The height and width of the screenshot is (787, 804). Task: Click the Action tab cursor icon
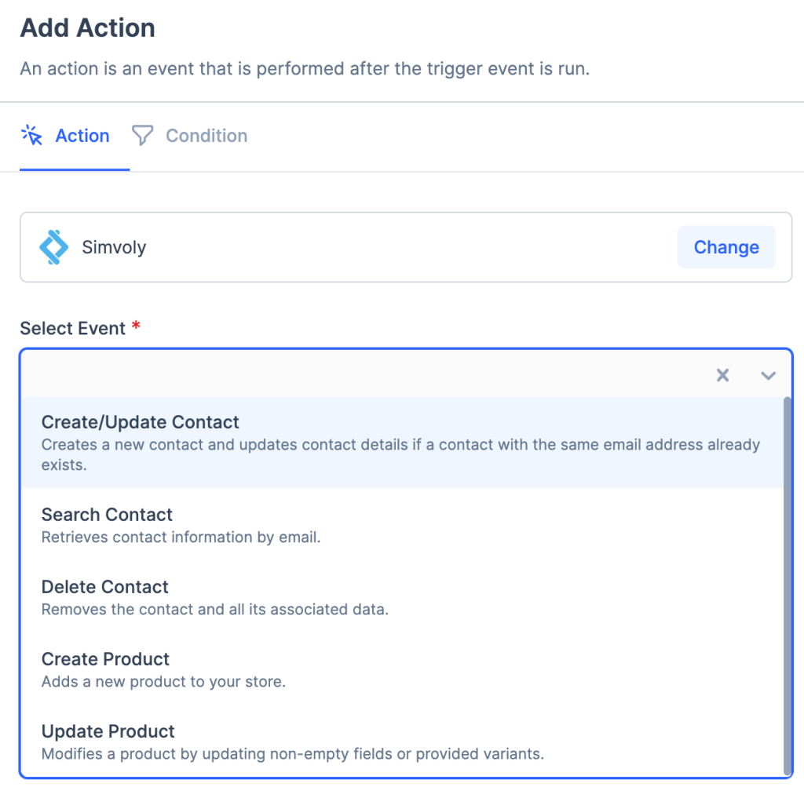click(x=31, y=136)
